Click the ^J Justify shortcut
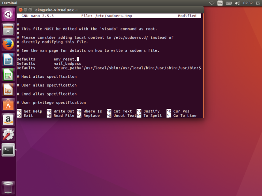262x196 pixels. click(148, 111)
